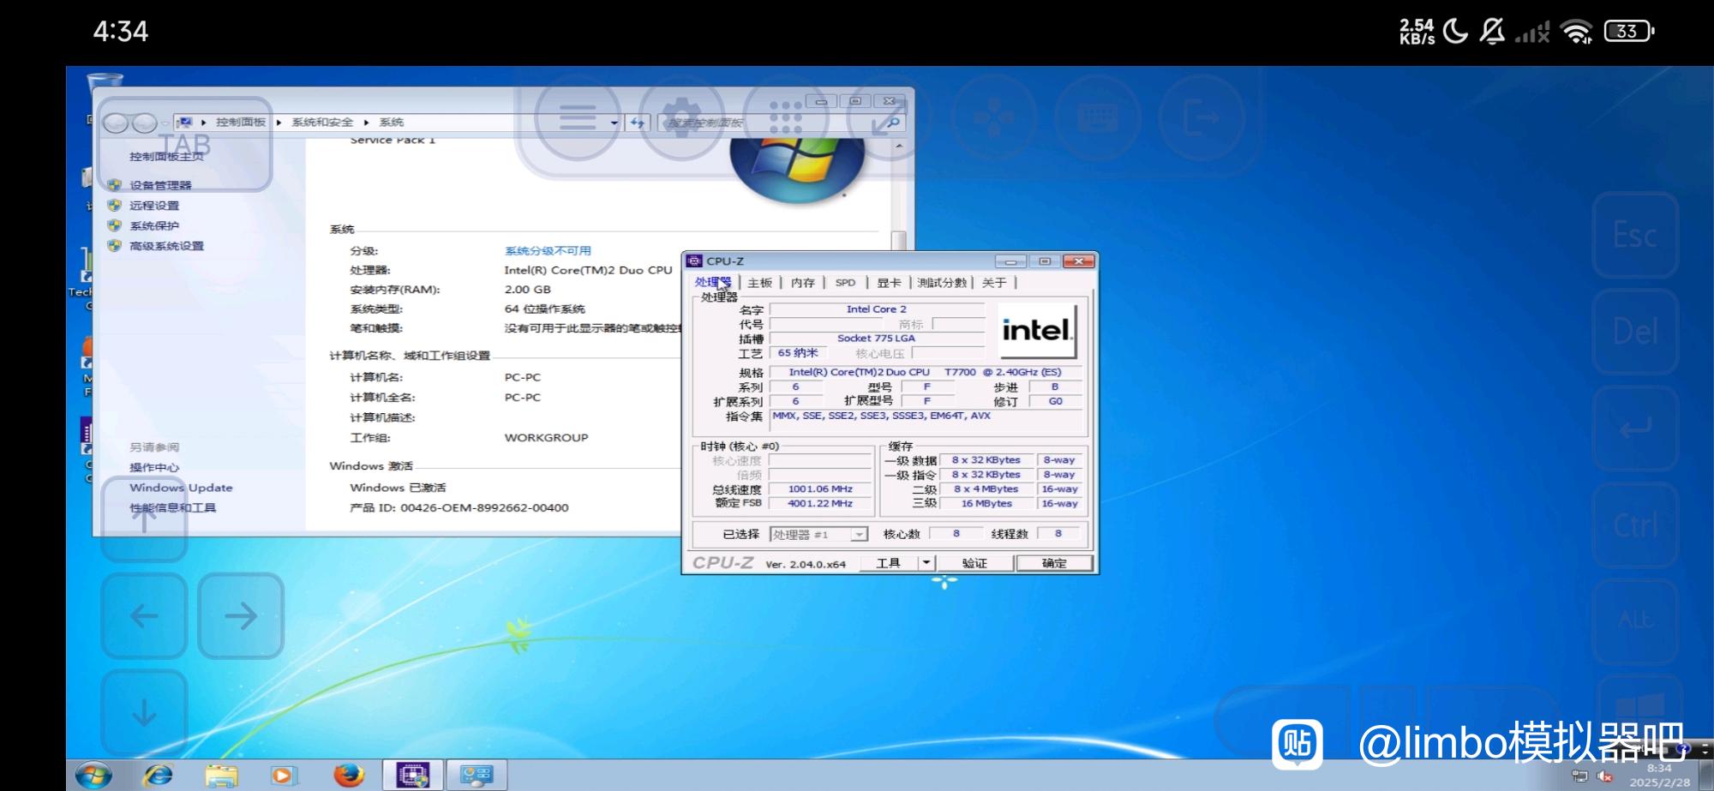Click the muted volume tray icon
Screen dimensions: 1714x791
1605,776
